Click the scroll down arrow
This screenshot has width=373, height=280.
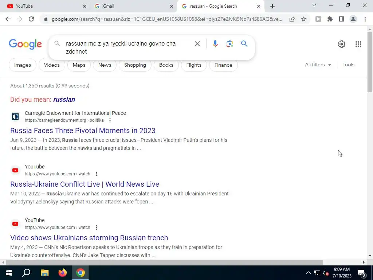[x=370, y=256]
